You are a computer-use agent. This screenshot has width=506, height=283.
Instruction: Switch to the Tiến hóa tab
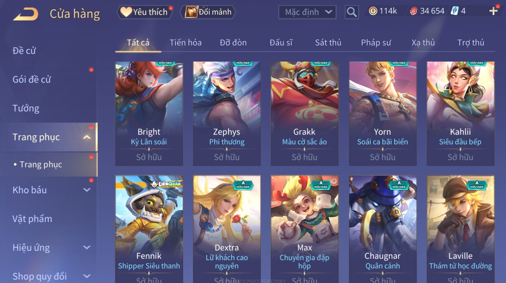tap(185, 43)
